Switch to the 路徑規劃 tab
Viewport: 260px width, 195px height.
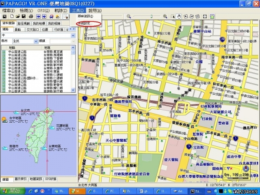(x=24, y=24)
